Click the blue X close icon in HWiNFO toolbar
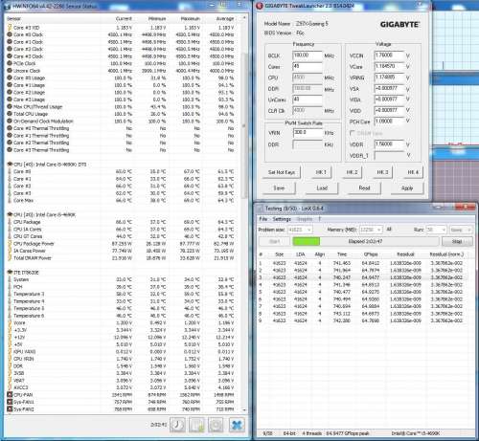Viewport: 479px width, 441px height. click(x=237, y=425)
